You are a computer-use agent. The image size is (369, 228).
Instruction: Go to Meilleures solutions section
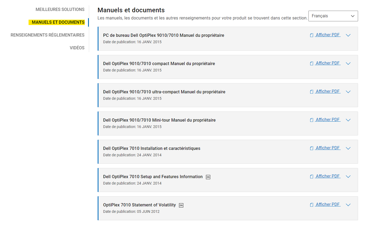click(x=60, y=10)
